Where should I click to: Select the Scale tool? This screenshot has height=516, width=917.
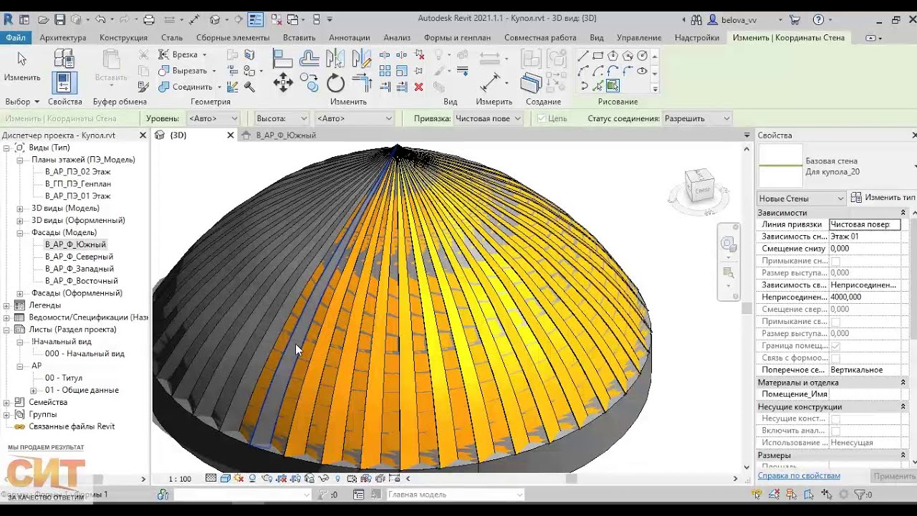pyautogui.click(x=401, y=70)
